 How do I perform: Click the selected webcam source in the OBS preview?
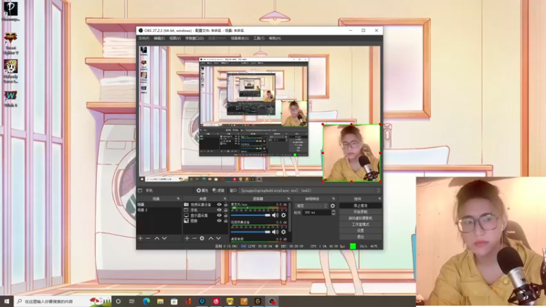coord(351,153)
